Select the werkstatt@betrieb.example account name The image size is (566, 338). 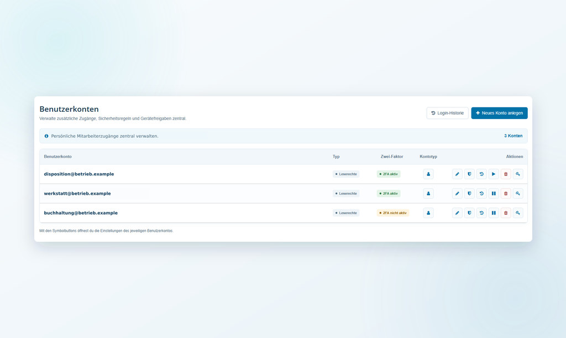(x=77, y=194)
